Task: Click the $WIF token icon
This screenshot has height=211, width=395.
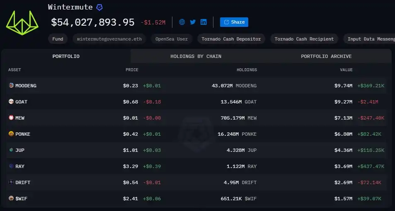Action: (x=11, y=199)
